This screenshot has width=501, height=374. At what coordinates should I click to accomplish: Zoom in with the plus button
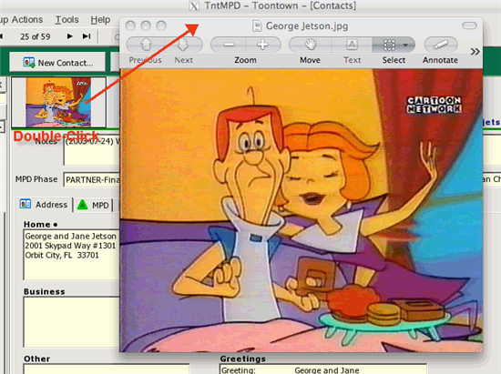pos(263,45)
